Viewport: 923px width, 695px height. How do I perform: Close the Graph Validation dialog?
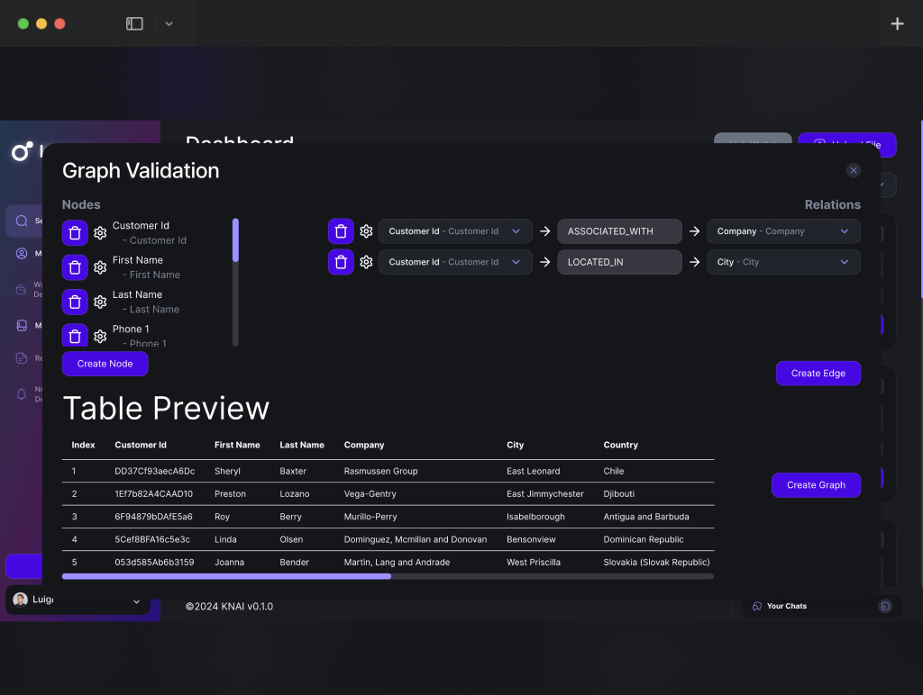pyautogui.click(x=853, y=170)
